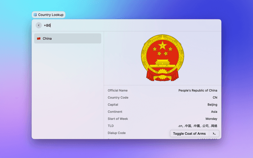Click the Country Lookup title label

tap(51, 15)
